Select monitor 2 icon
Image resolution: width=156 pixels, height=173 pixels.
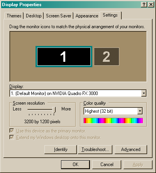[x=107, y=56]
